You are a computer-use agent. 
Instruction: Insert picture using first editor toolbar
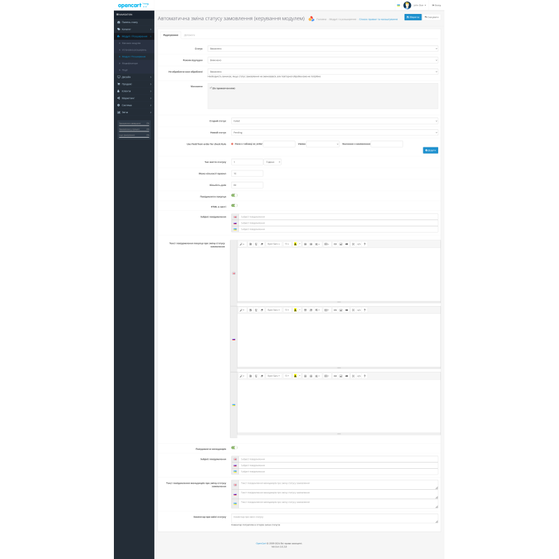[x=340, y=244]
